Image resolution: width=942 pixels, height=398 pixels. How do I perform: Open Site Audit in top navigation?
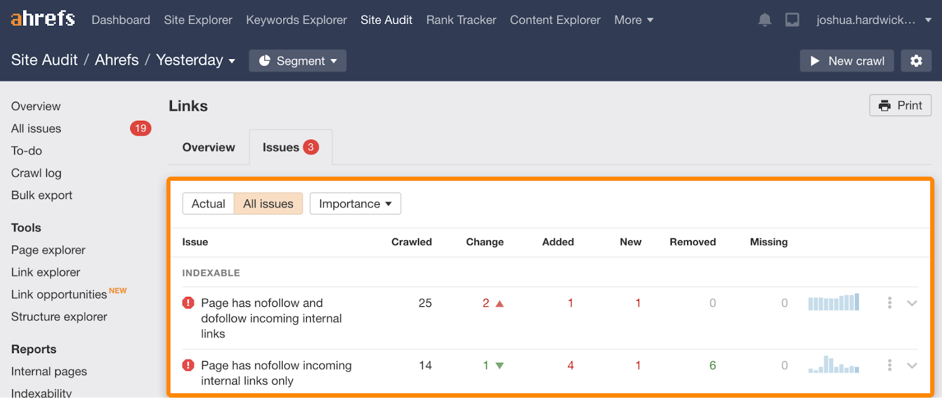click(386, 20)
